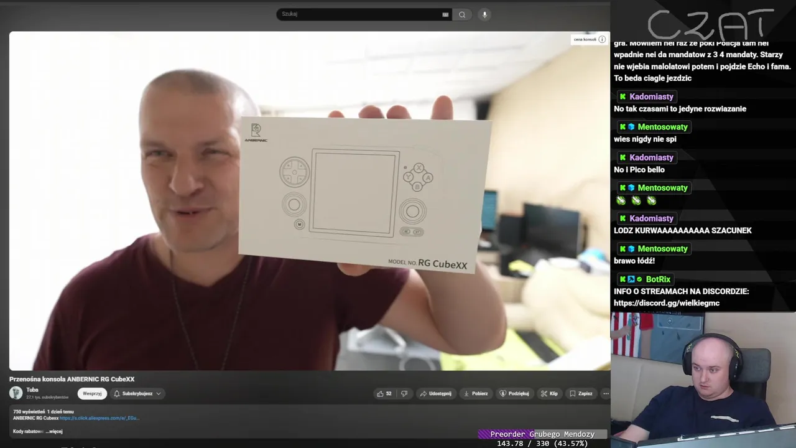Click the magnifier search button
This screenshot has height=448, width=796.
tap(462, 14)
